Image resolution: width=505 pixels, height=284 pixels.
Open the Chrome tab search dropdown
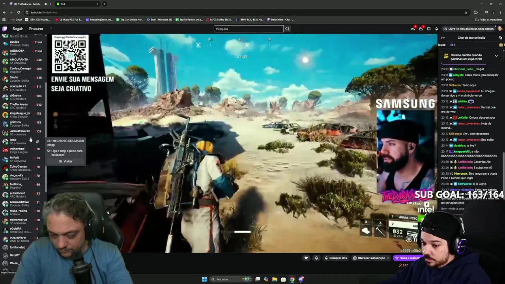tap(4, 4)
